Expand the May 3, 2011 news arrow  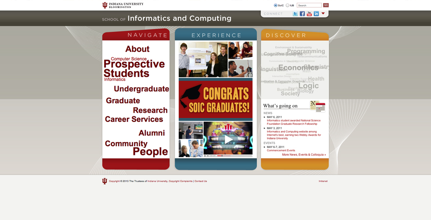click(265, 128)
